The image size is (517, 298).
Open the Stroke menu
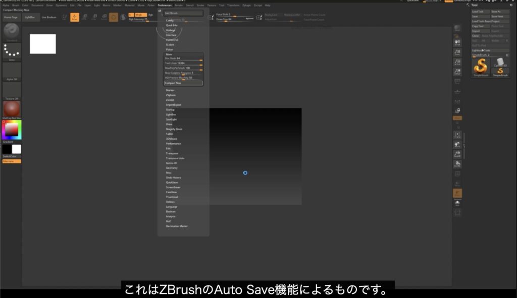pyautogui.click(x=200, y=5)
